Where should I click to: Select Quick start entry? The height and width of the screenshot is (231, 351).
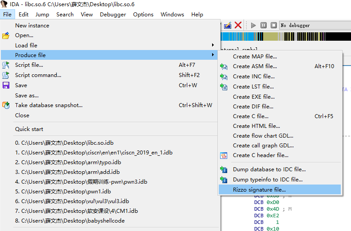(x=109, y=129)
